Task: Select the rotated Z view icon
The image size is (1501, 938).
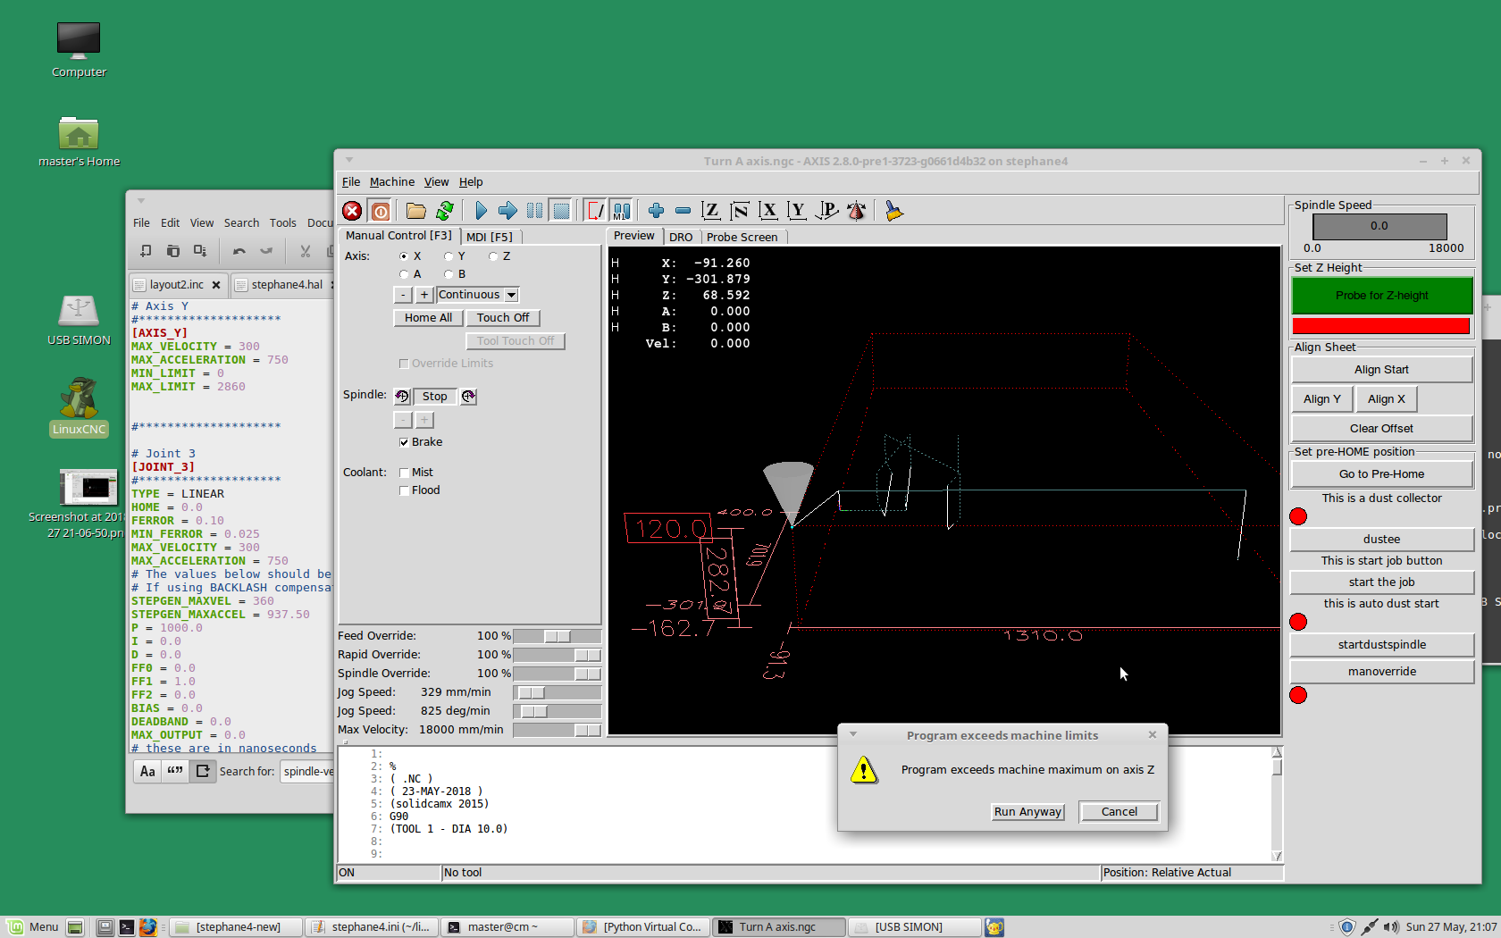Action: (x=740, y=211)
